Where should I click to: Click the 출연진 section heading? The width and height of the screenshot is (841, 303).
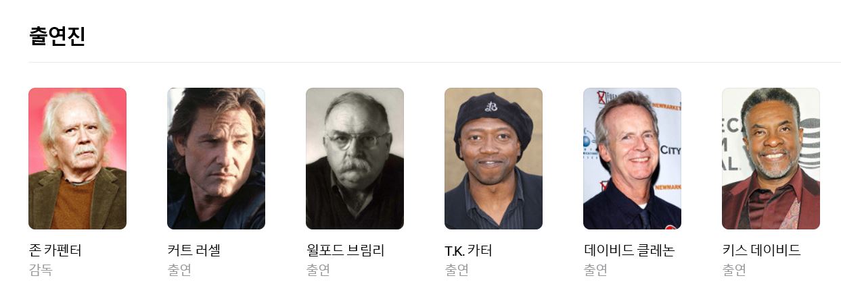[x=58, y=36]
